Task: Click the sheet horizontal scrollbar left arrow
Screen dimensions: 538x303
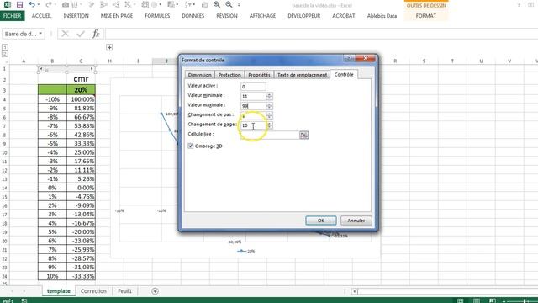Action: 355,291
